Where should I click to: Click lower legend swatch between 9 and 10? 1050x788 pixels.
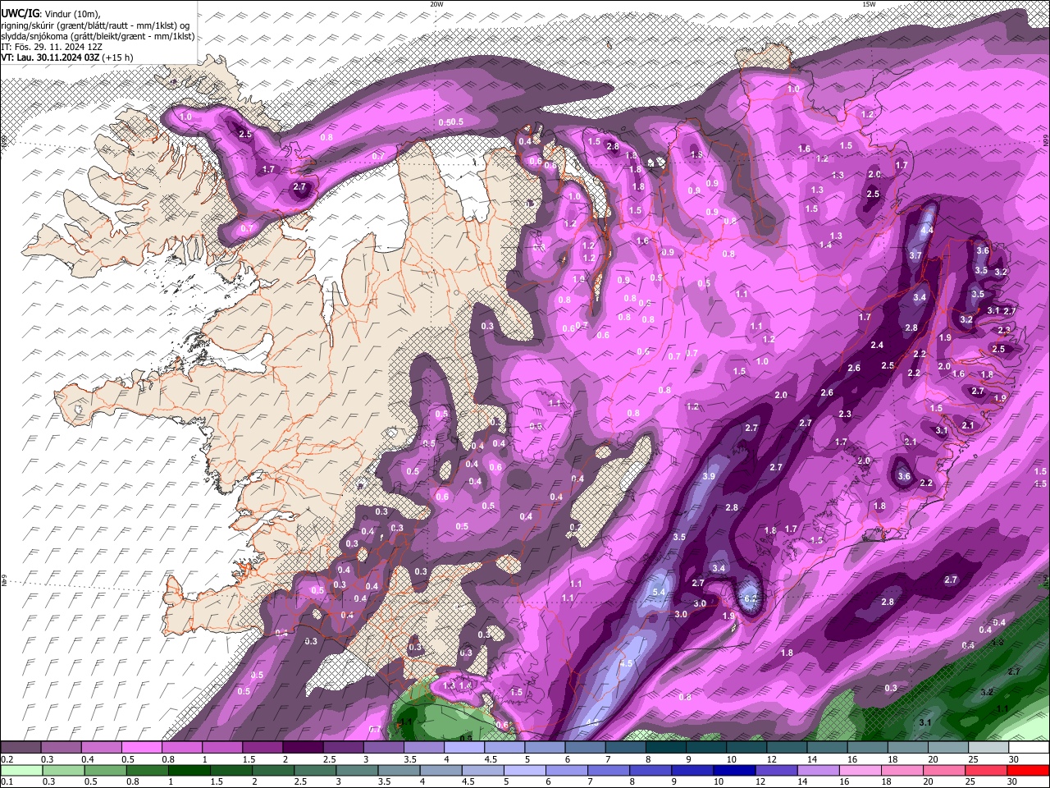tap(693, 771)
